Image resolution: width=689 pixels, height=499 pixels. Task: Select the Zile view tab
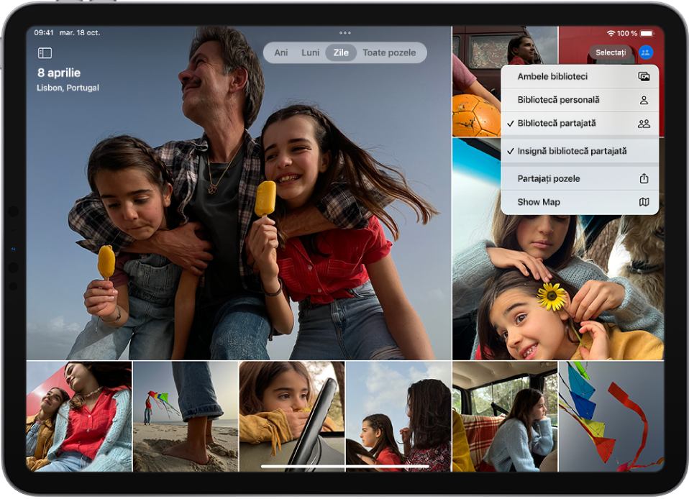pos(341,52)
